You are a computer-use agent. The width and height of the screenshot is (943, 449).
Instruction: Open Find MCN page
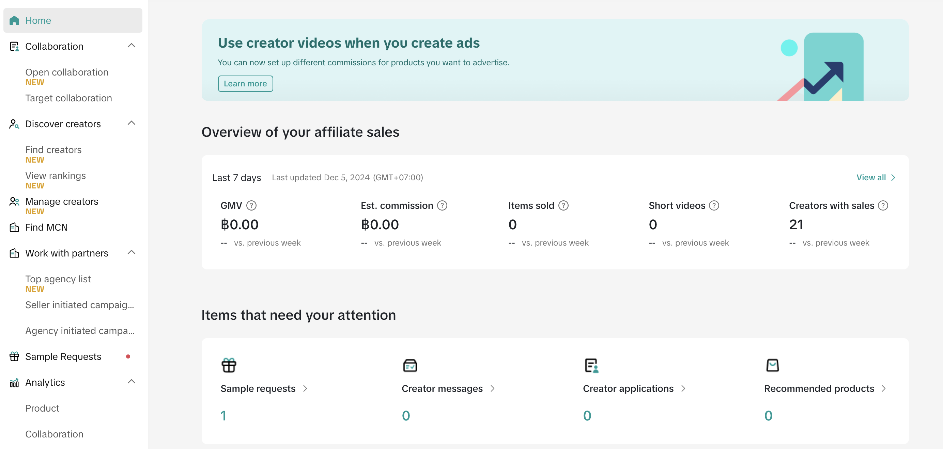click(46, 228)
